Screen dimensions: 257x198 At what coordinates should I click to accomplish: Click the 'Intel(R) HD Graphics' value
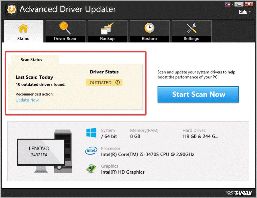[x=123, y=172]
